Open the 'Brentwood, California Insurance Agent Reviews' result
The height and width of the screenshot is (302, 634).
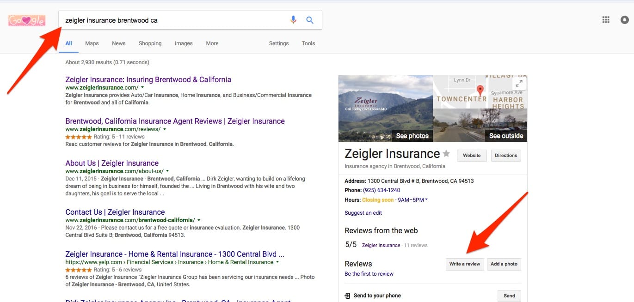tap(175, 121)
